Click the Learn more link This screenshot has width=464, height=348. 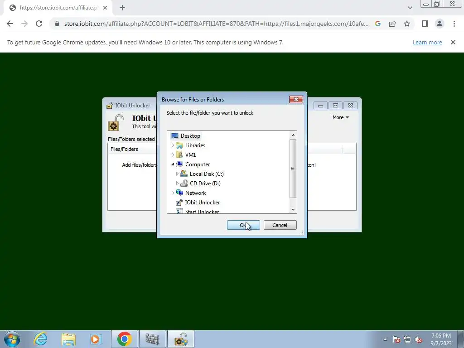[427, 42]
